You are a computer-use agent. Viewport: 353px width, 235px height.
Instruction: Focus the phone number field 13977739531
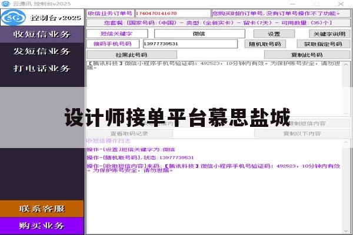[190, 43]
